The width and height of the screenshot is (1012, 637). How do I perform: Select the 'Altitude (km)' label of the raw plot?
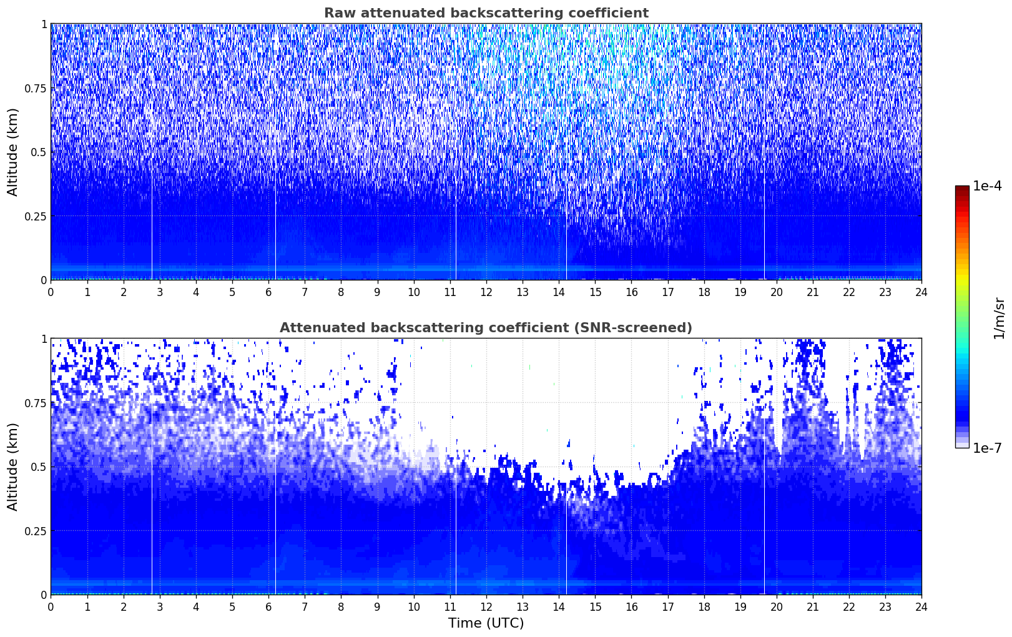pos(13,152)
